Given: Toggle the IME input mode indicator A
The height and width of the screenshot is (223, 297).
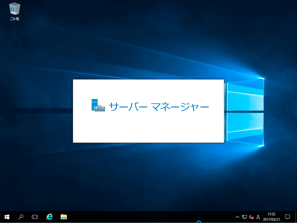Looking at the screenshot, I should click(258, 217).
